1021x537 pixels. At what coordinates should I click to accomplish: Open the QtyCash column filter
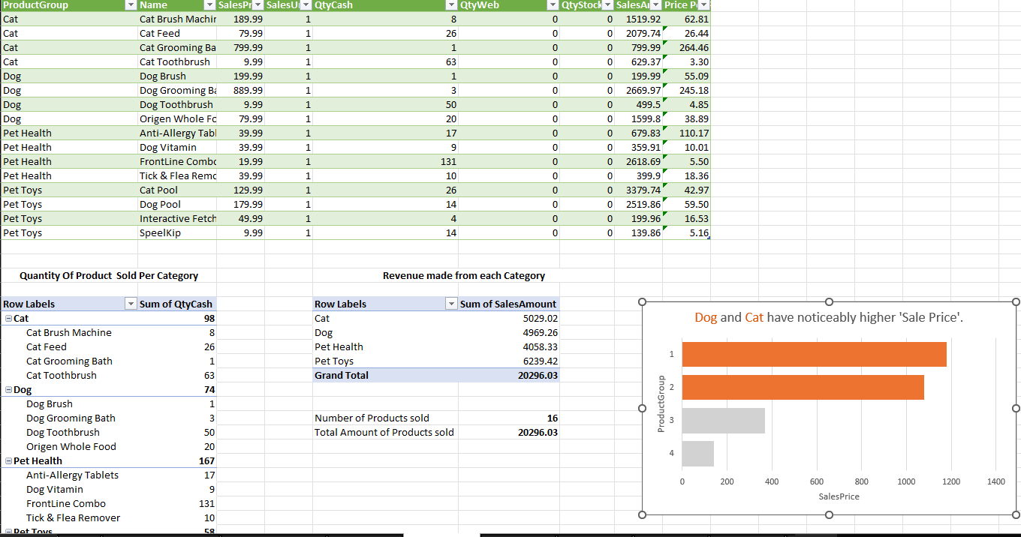(x=450, y=5)
